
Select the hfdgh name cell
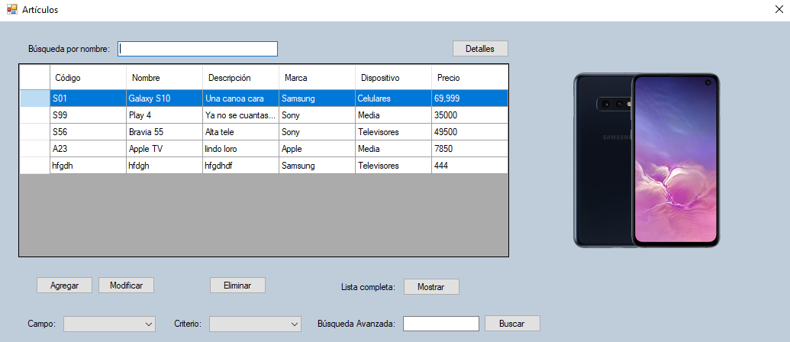[164, 165]
